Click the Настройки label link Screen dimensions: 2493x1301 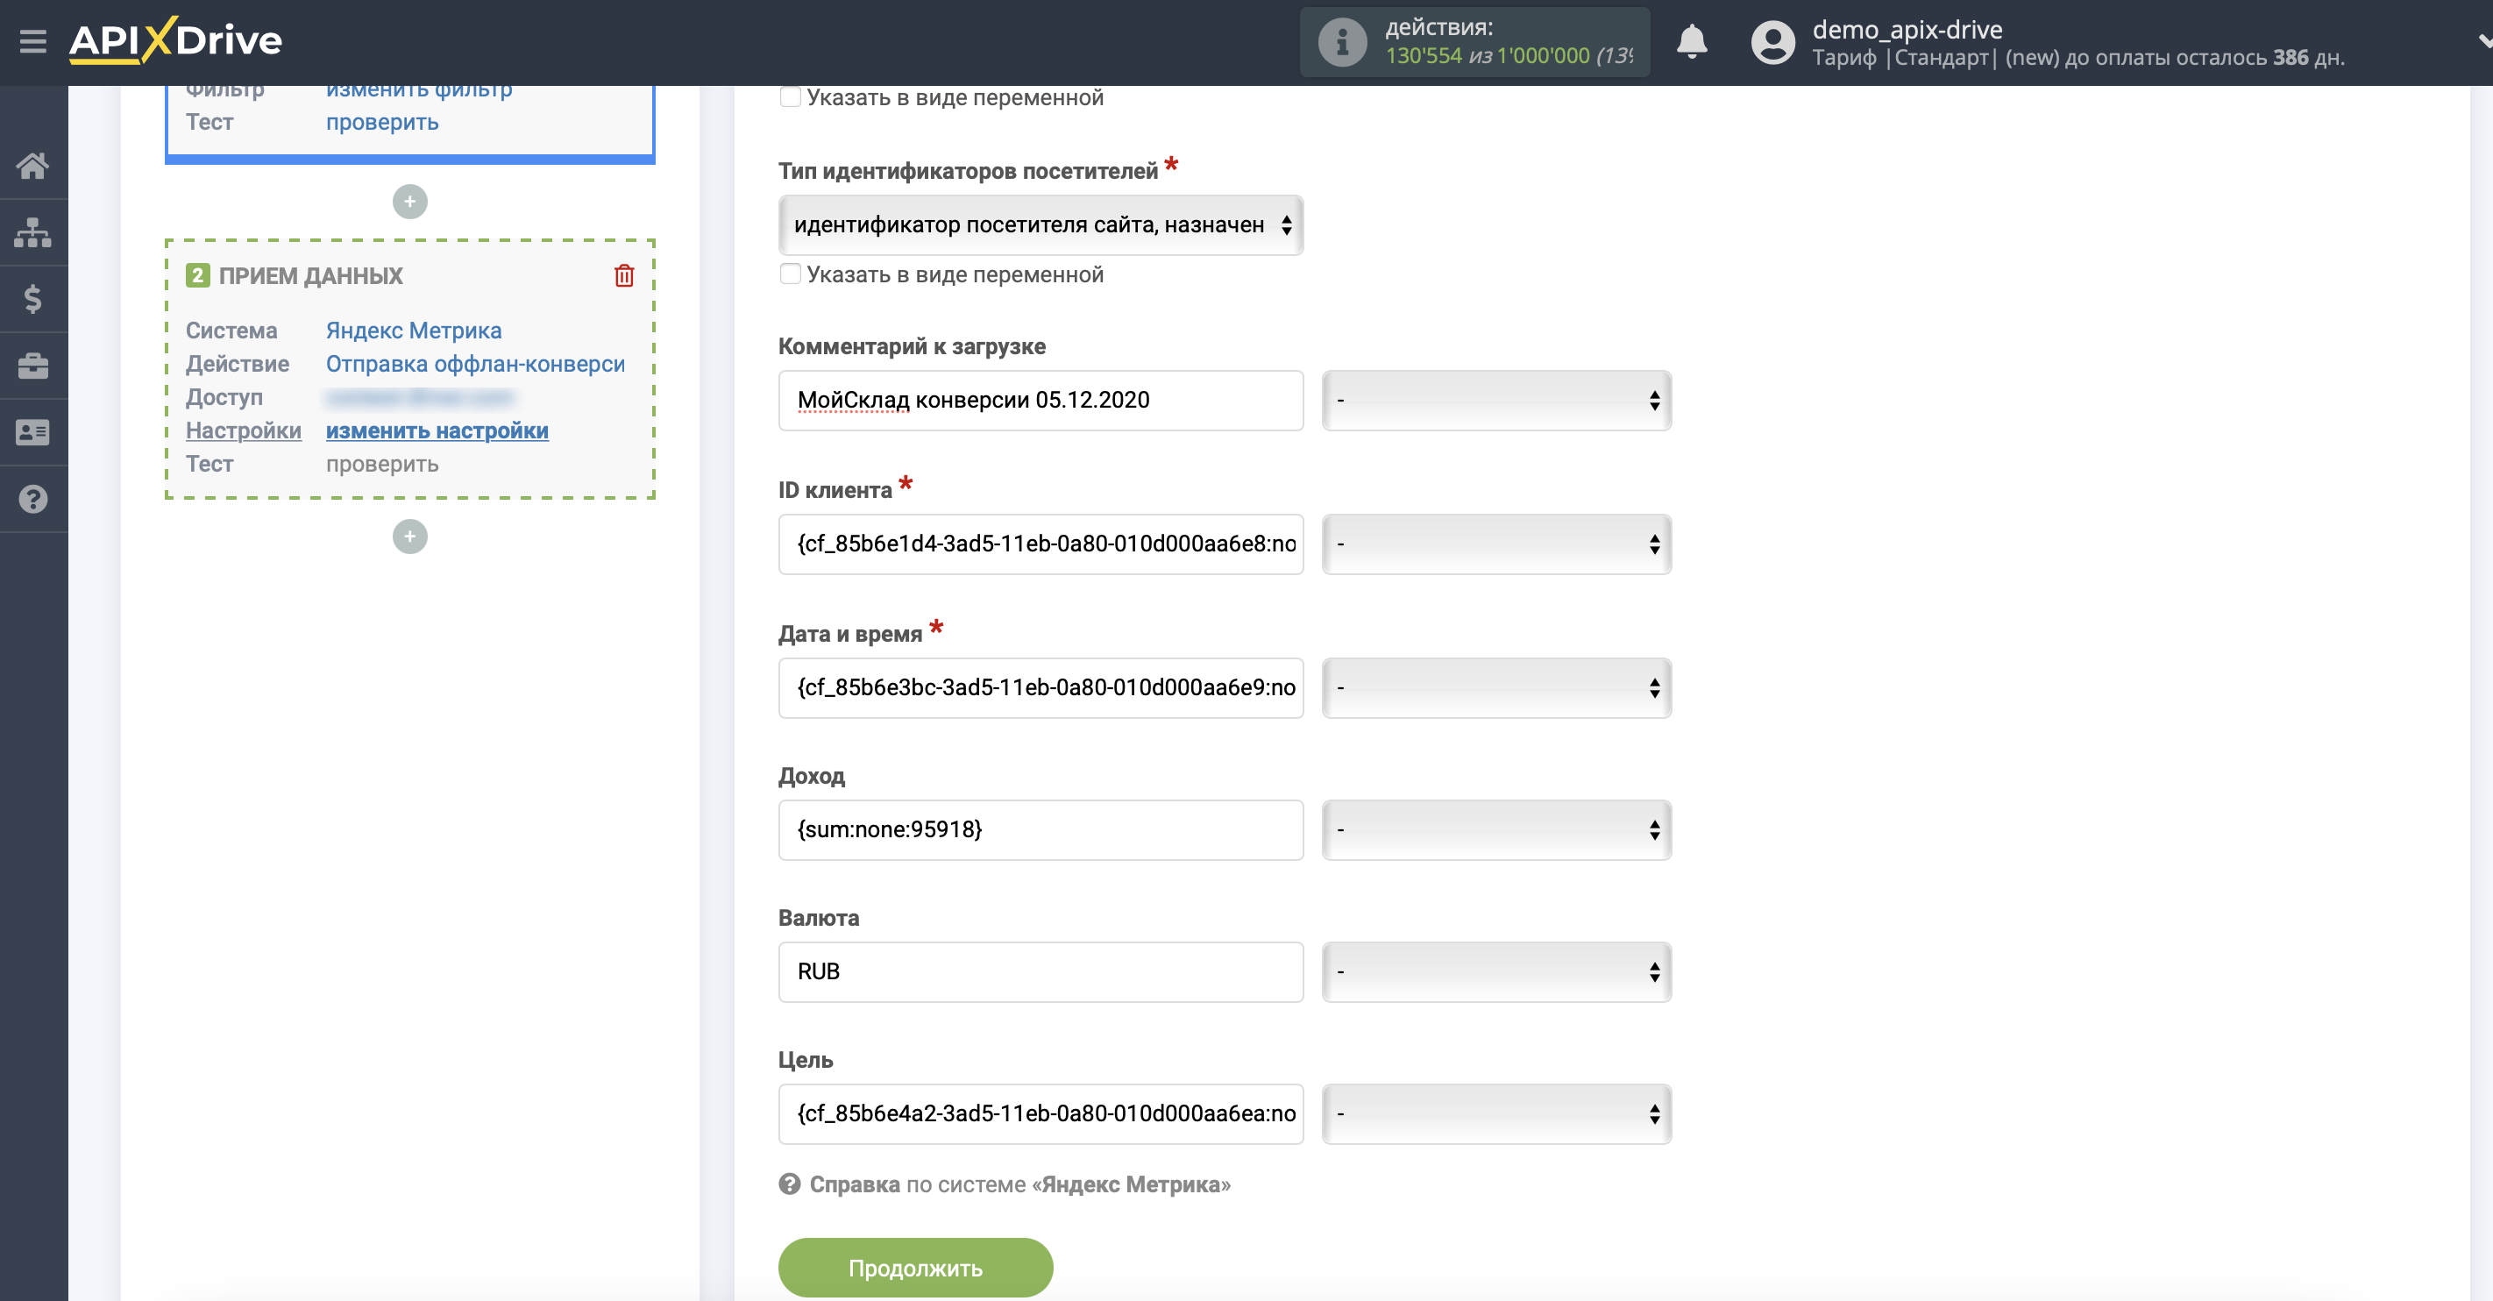click(244, 430)
